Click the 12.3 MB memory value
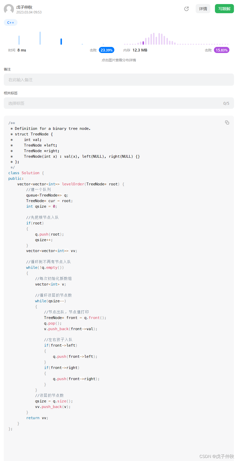This screenshot has height=461, width=238. pyautogui.click(x=140, y=50)
